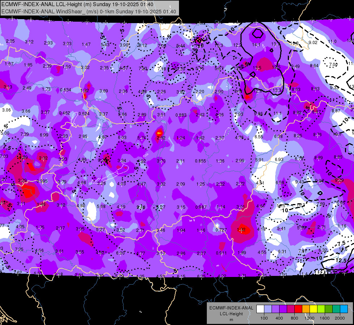Click the WindShear_ (m/s) 0-1km header line
Viewport: 354px width, 325px height.
point(89,12)
